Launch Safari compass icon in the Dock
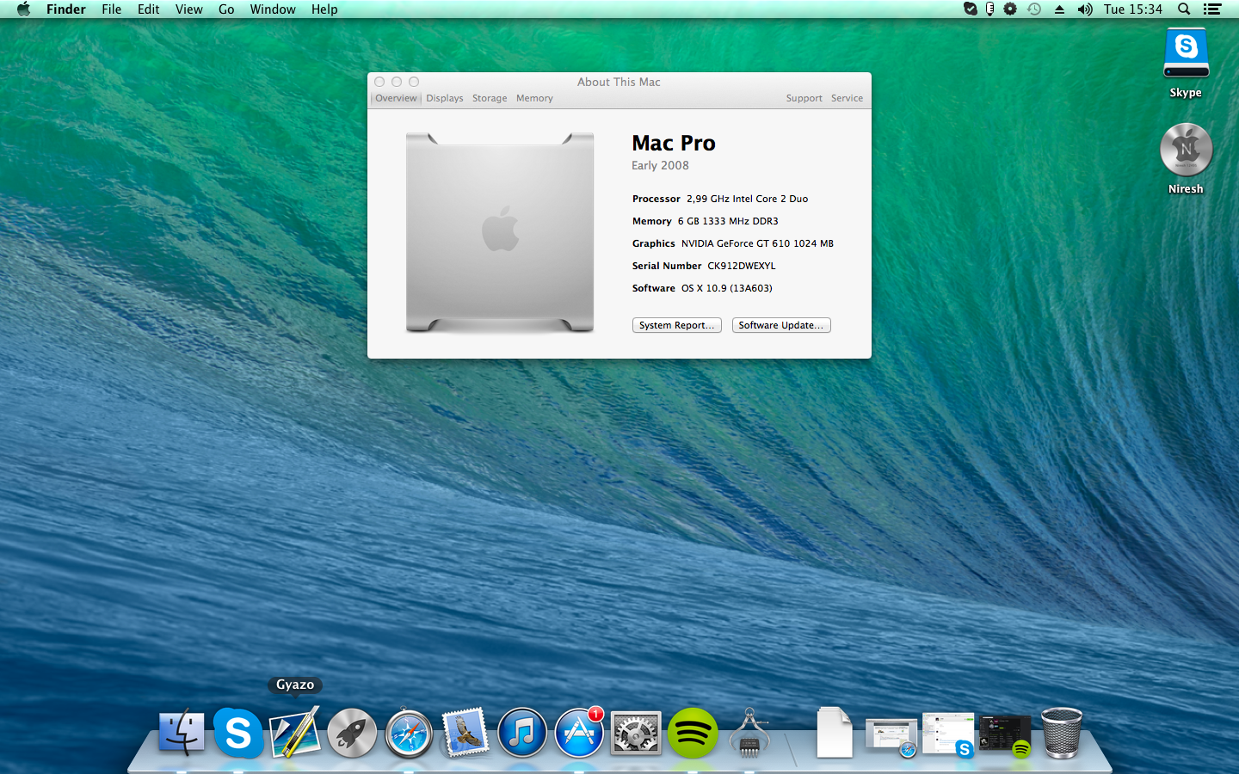This screenshot has height=774, width=1239. pyautogui.click(x=409, y=733)
